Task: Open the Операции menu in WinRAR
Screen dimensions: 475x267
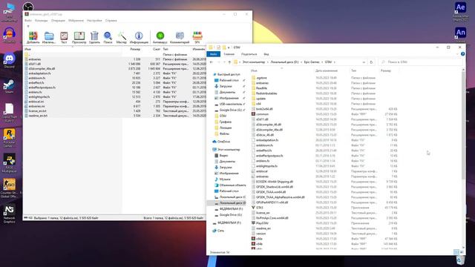Action: (x=58, y=21)
